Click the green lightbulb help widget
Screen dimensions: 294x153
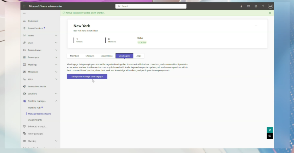point(270,130)
